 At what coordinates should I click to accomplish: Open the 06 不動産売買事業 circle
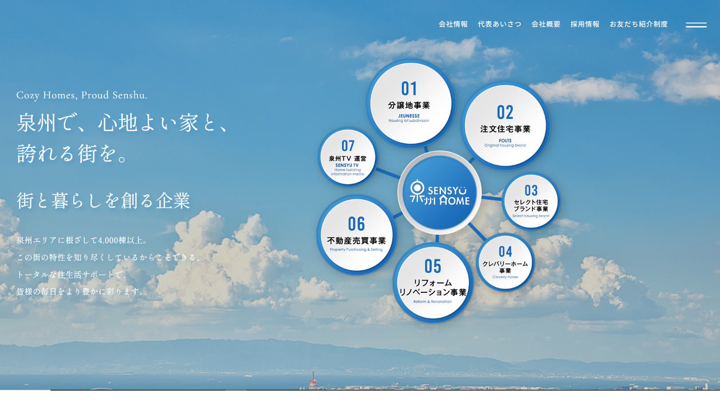(356, 235)
